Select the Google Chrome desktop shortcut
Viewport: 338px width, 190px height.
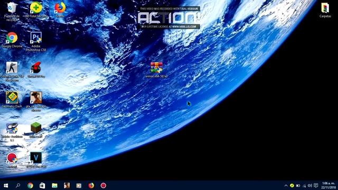coord(12,40)
